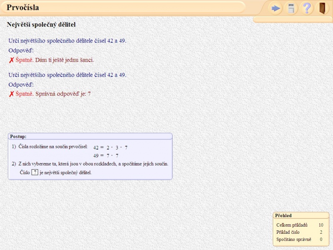Click the step 'Čísla rozložíme na součin prvočísel'
The image size is (333, 250).
pyautogui.click(x=53, y=147)
